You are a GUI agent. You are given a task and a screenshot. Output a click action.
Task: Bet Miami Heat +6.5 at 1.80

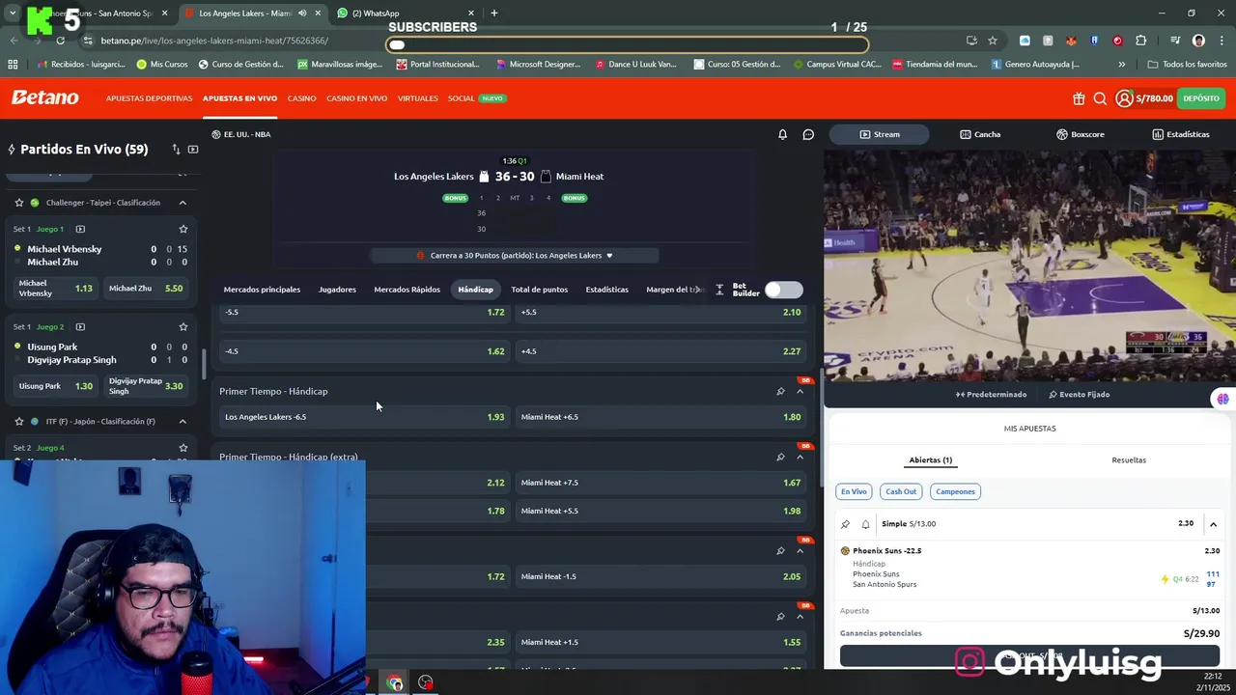(x=660, y=417)
